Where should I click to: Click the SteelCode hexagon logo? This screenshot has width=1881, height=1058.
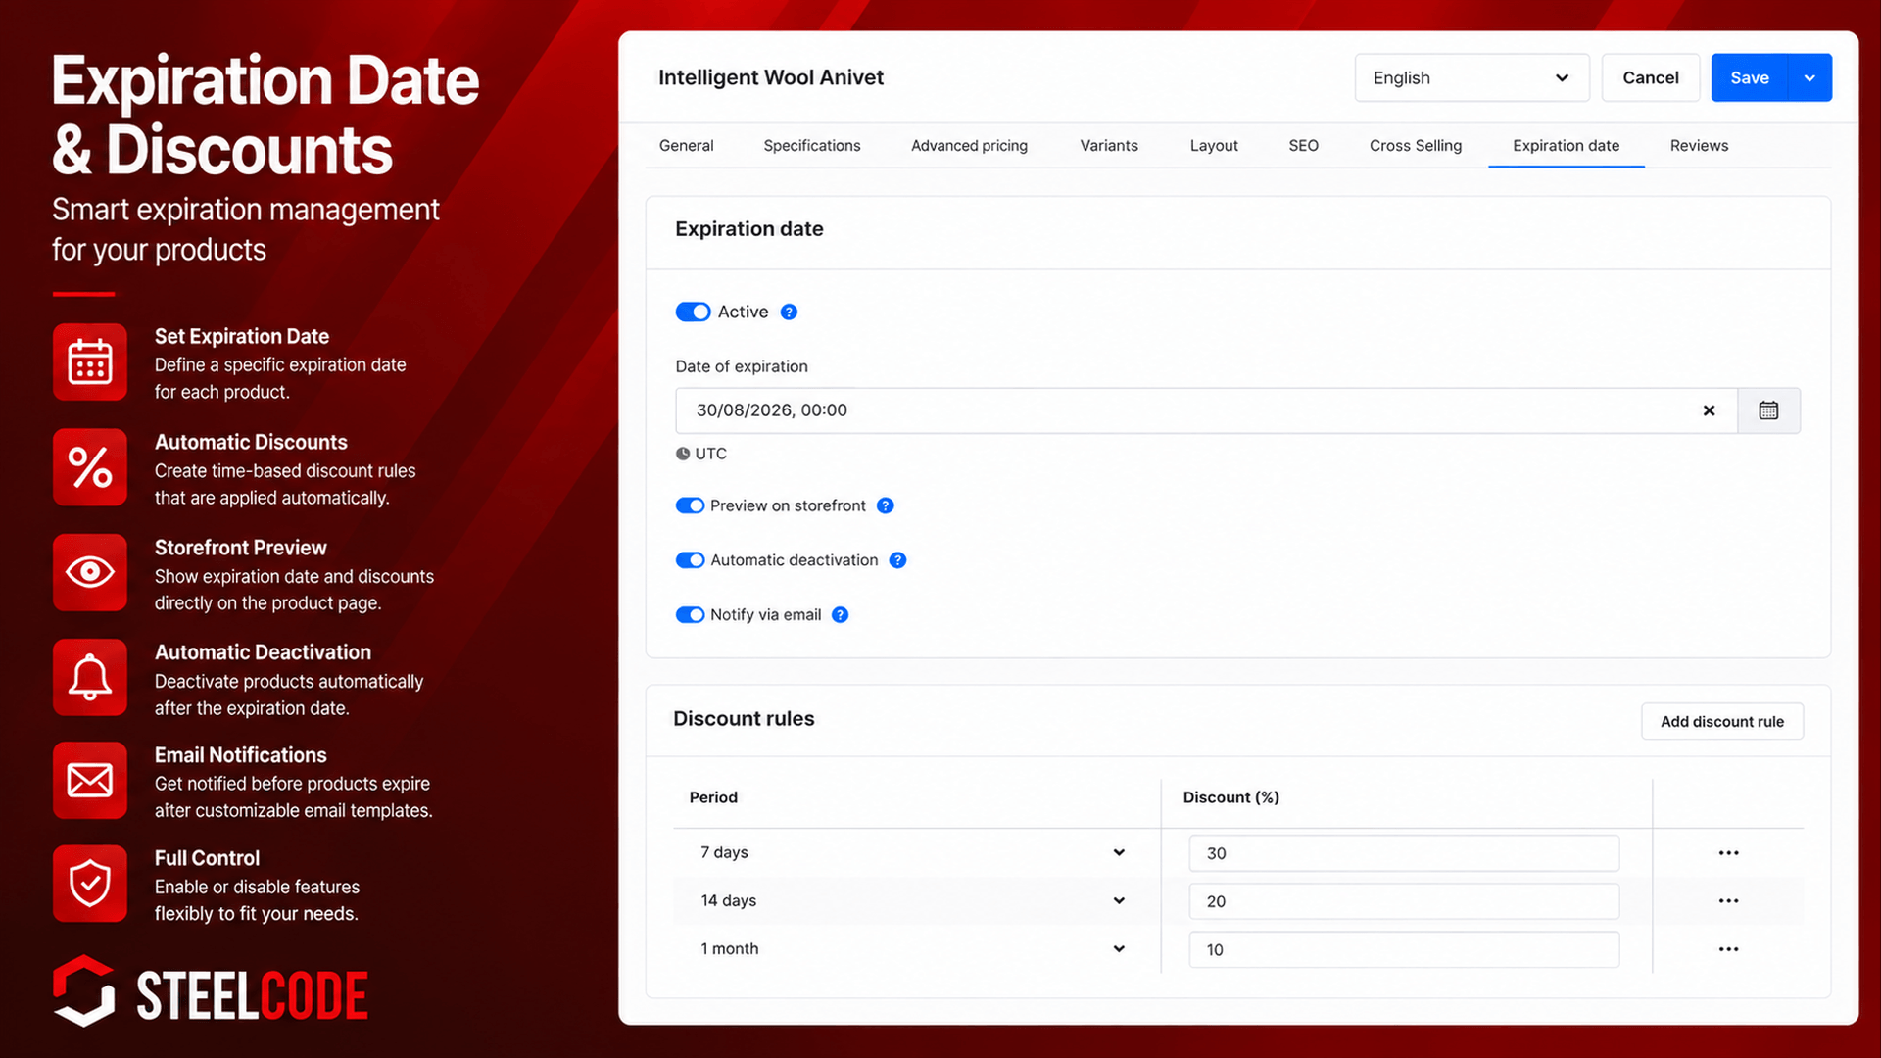[84, 991]
